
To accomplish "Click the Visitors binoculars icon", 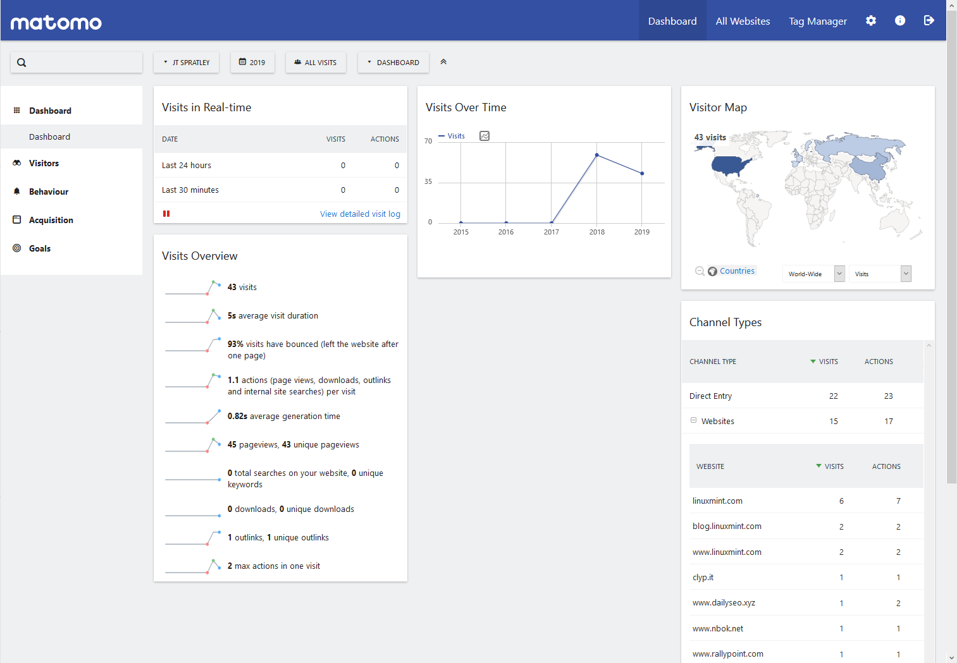I will pos(17,163).
